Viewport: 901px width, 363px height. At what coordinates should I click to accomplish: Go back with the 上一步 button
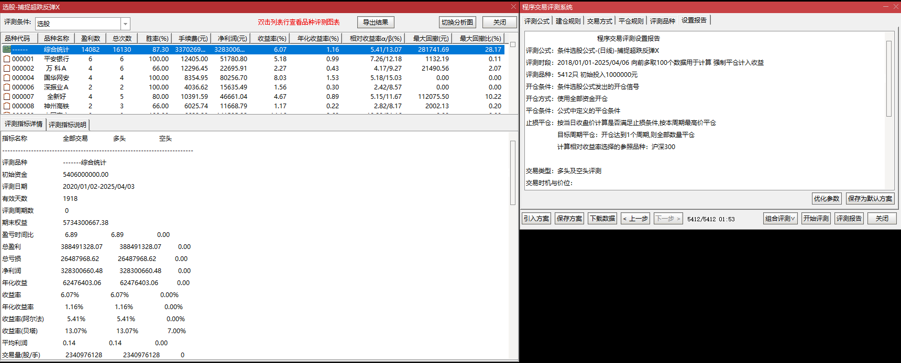tap(635, 219)
